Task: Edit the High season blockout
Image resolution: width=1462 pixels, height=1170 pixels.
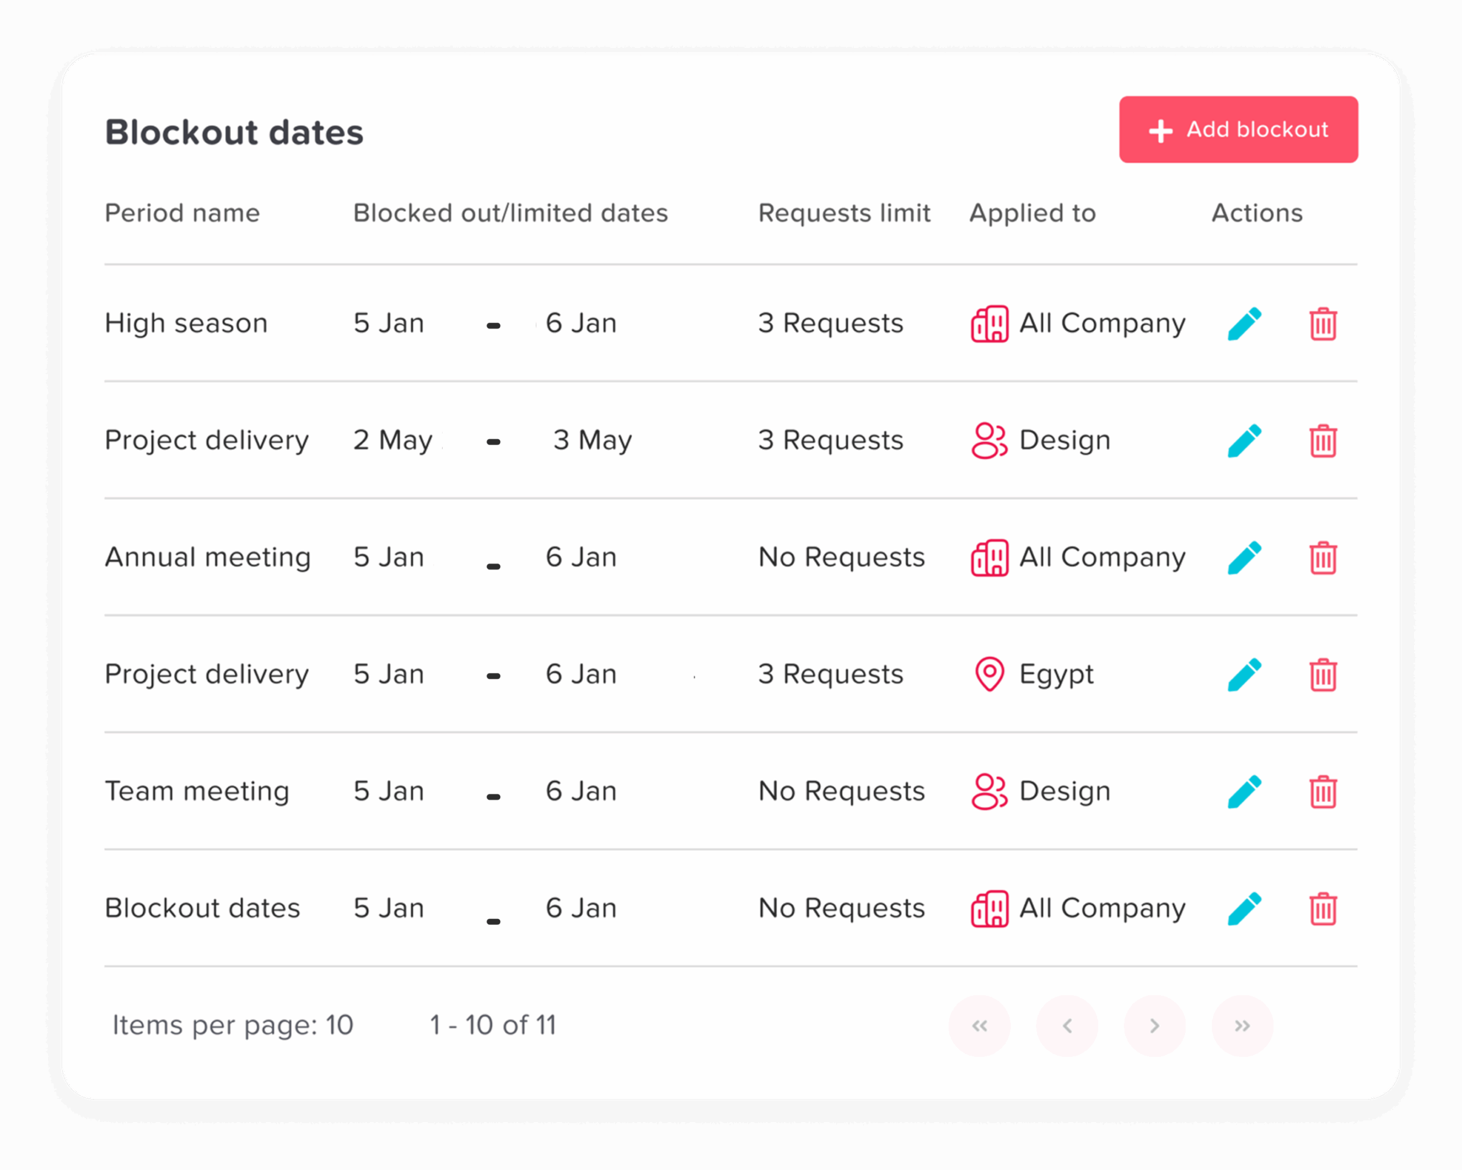Action: (x=1244, y=323)
